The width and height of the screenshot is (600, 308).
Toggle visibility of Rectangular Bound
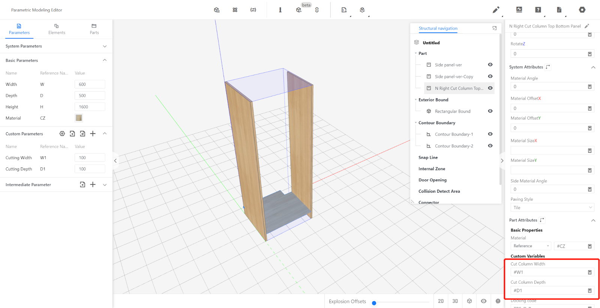tap(490, 111)
